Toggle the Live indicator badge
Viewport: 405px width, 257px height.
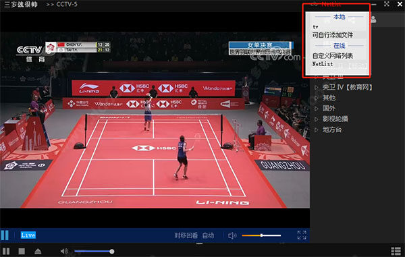[28, 235]
